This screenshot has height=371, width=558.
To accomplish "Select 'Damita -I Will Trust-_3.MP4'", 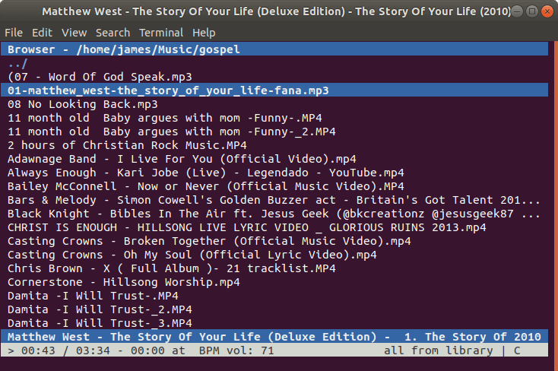I will (100, 323).
